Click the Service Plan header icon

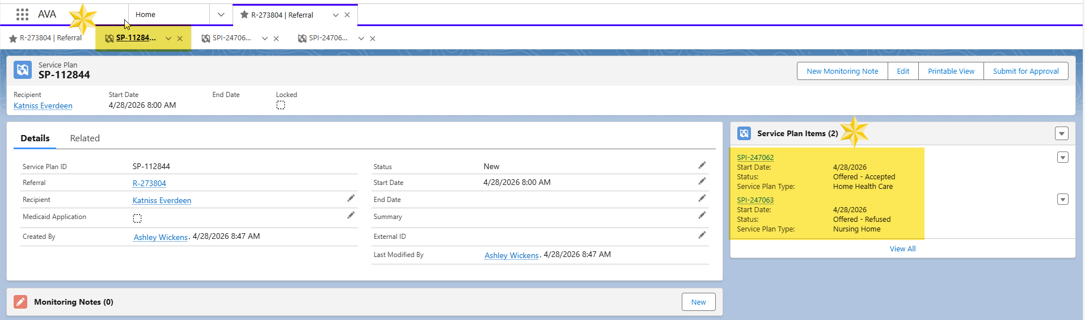pyautogui.click(x=23, y=70)
